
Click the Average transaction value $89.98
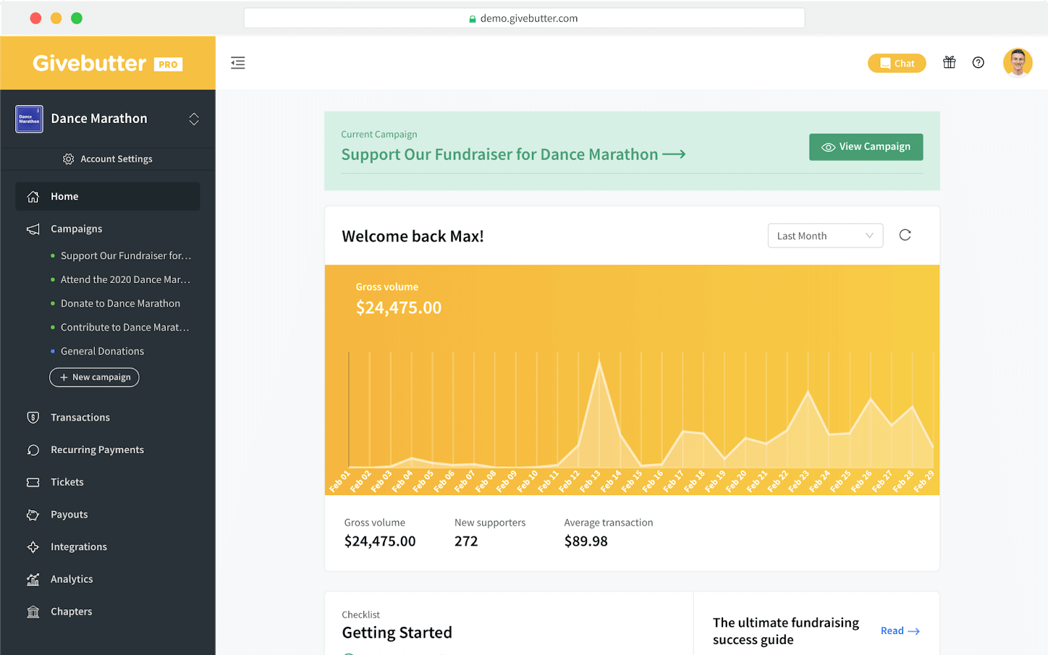586,541
